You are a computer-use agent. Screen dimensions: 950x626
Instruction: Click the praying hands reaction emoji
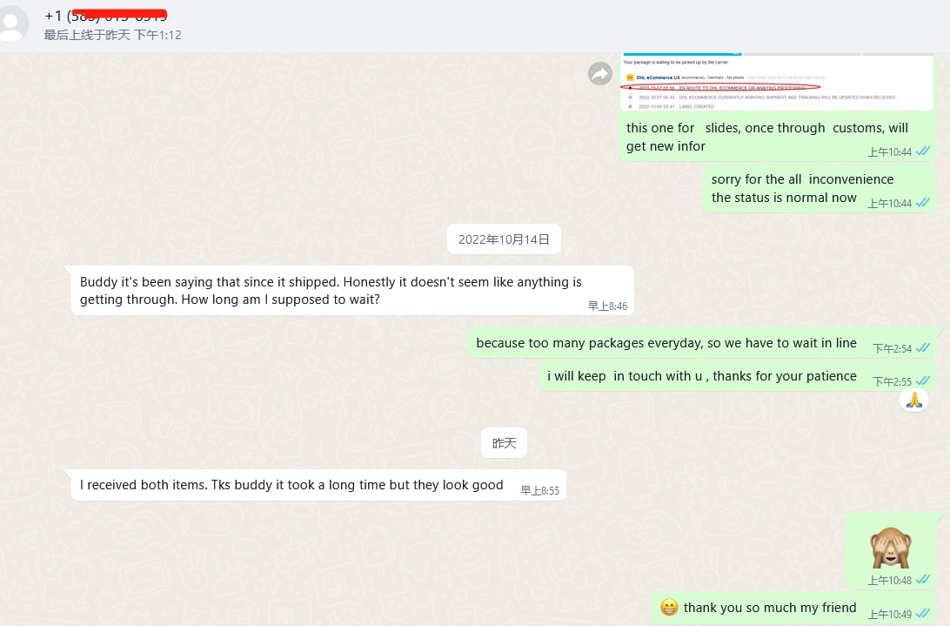[x=913, y=400]
